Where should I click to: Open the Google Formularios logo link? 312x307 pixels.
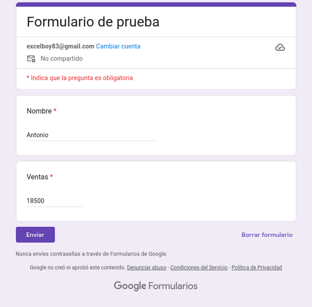click(156, 286)
